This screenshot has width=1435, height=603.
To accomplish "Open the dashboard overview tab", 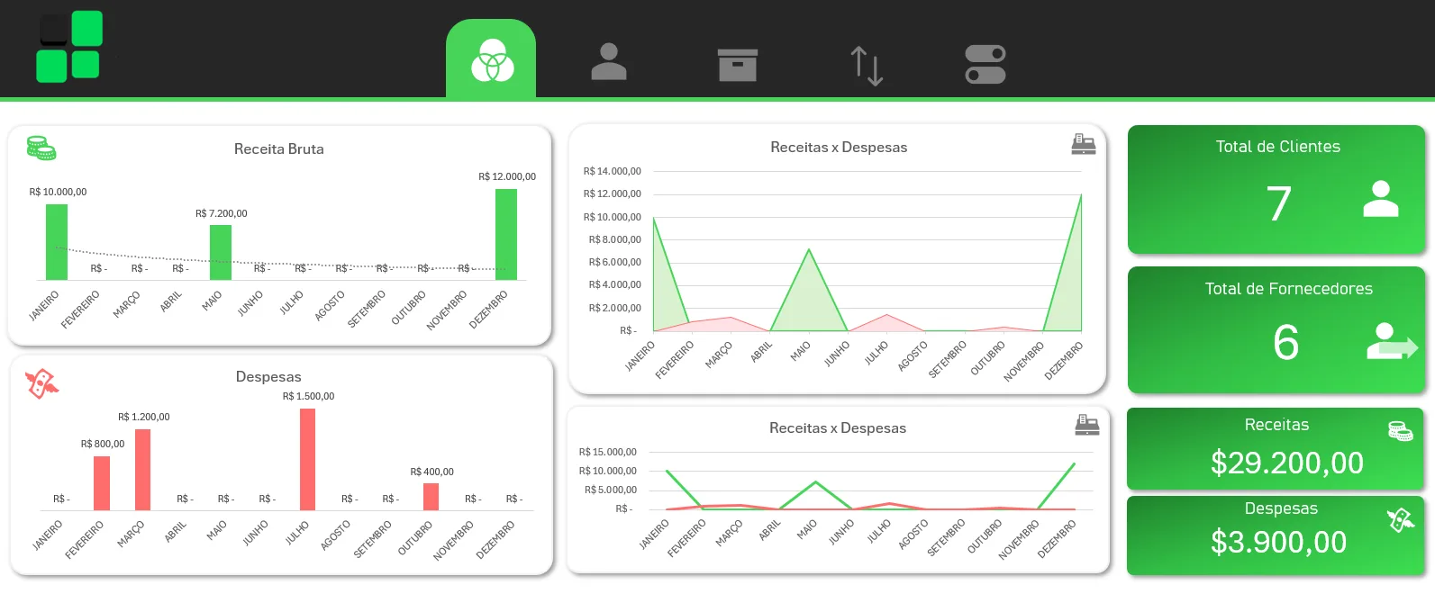I will [x=491, y=61].
